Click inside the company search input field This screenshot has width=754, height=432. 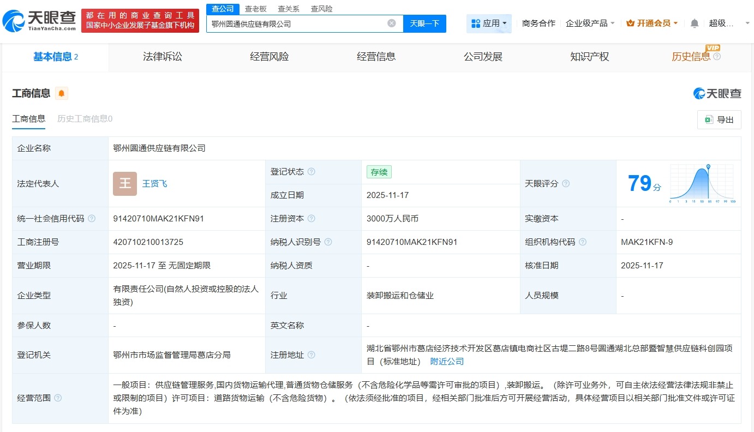(300, 23)
